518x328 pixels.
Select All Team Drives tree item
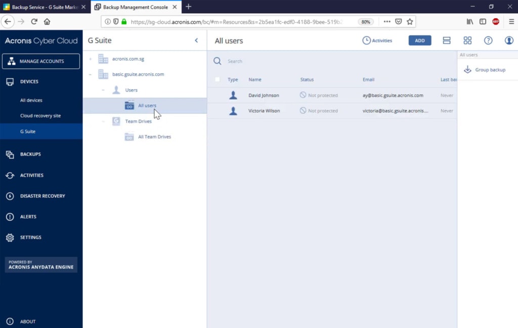click(154, 137)
